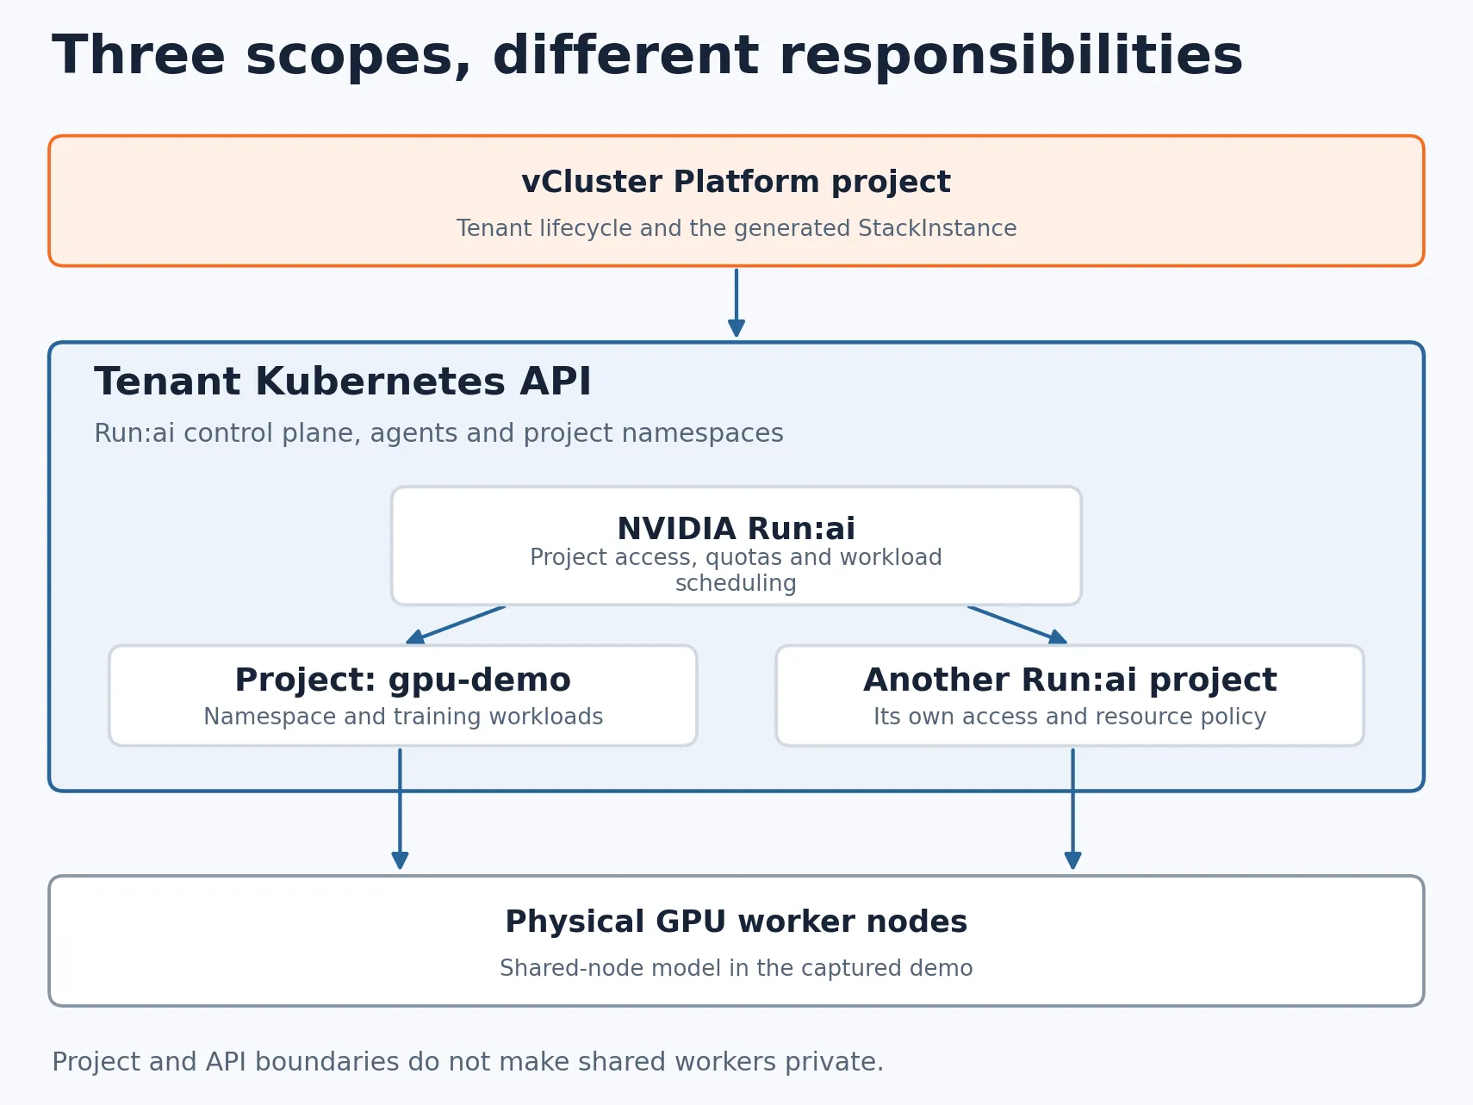Select the 'vCluster Platform project' heading

[x=736, y=183]
